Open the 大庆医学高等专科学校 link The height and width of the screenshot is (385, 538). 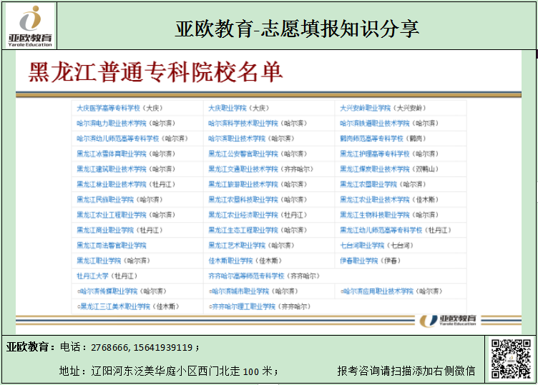[108, 109]
